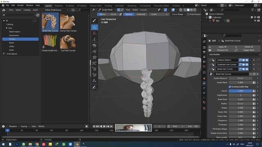This screenshot has width=262, height=147.
Task: Select the Slide curves tool
Action: pos(95,81)
